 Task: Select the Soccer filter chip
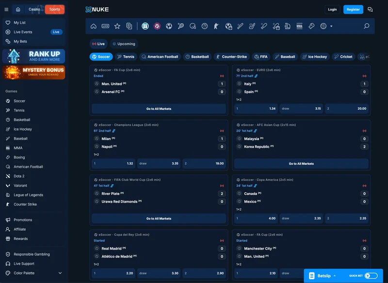[101, 57]
